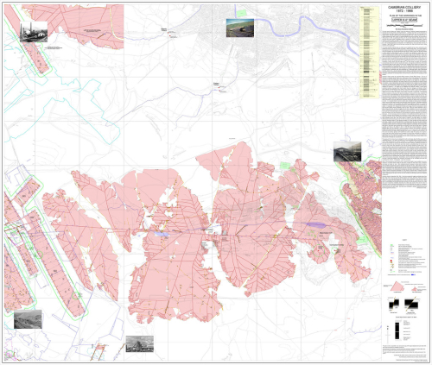Click the black seam section column diagram

pos(397,331)
